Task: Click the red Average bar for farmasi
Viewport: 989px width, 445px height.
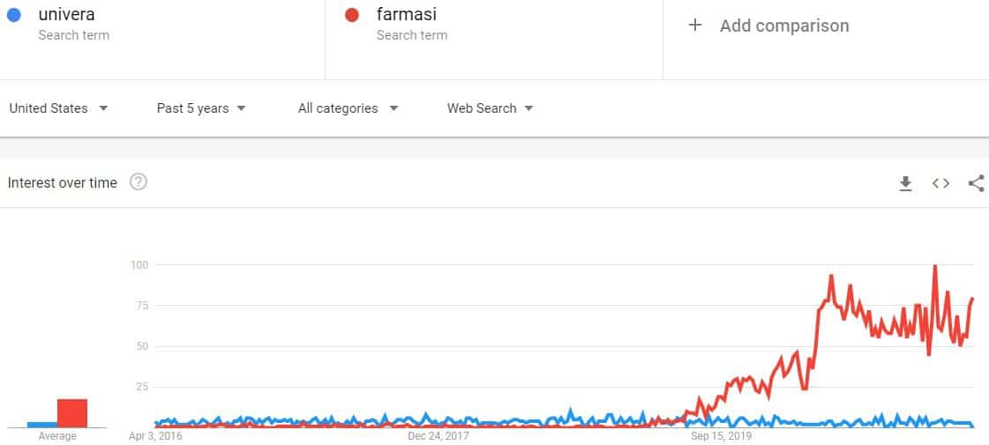Action: point(72,413)
